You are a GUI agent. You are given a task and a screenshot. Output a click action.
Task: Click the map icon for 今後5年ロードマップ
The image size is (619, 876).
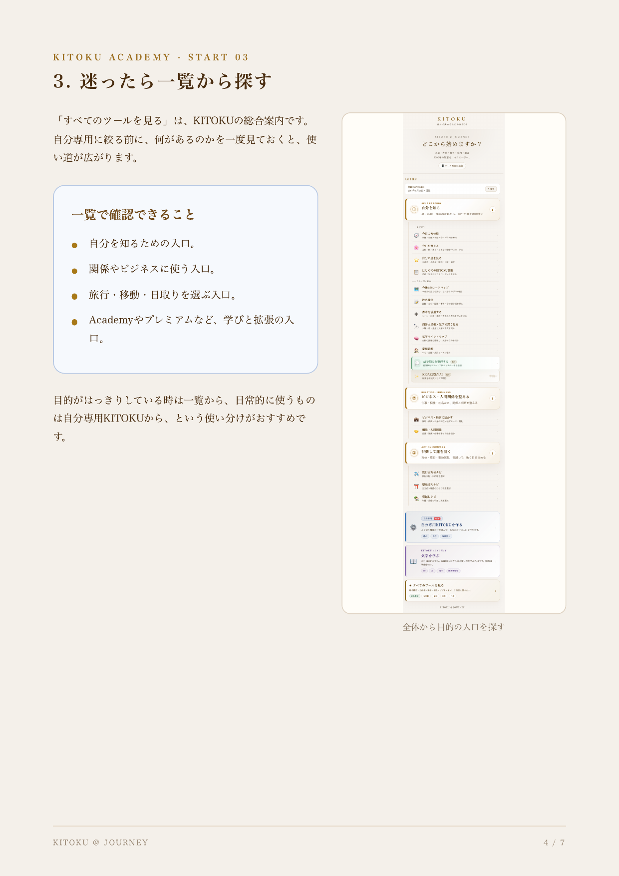(x=416, y=289)
